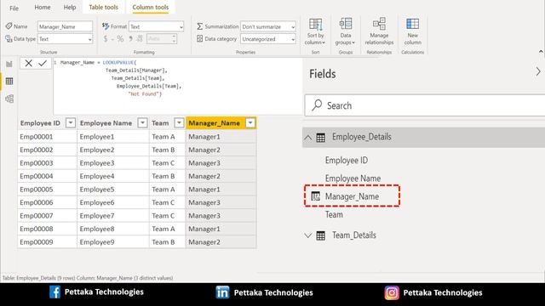This screenshot has height=306, width=545.
Task: Click the Team B cell in Emp00002 row
Action: 167,150
